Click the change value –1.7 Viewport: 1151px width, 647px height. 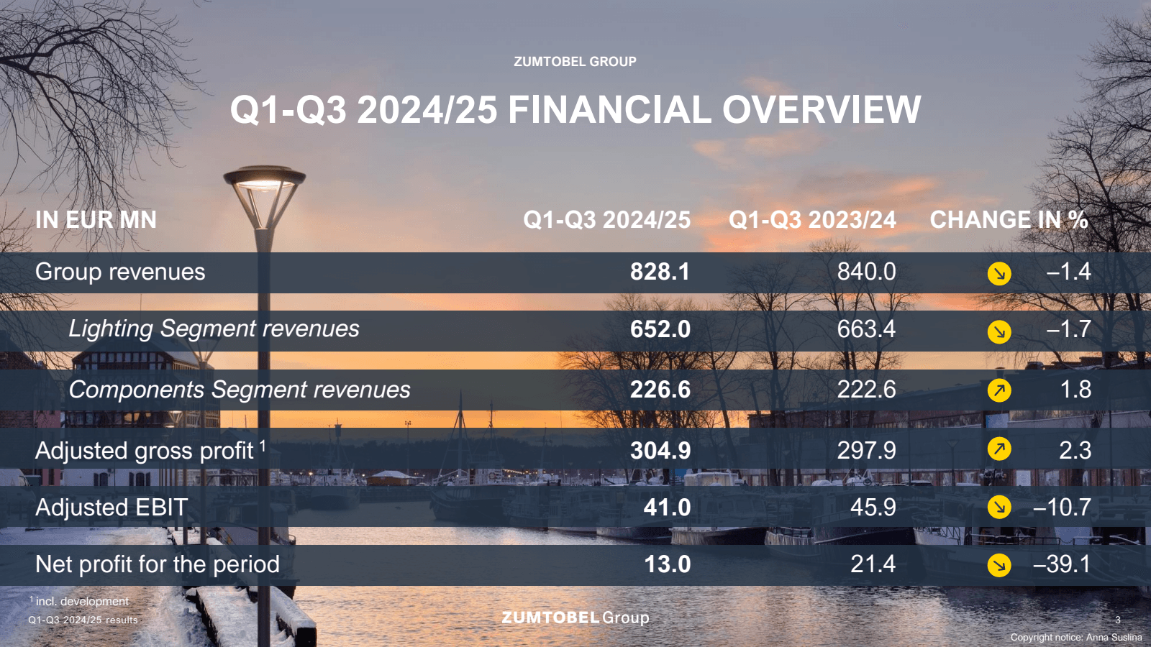tap(1069, 329)
